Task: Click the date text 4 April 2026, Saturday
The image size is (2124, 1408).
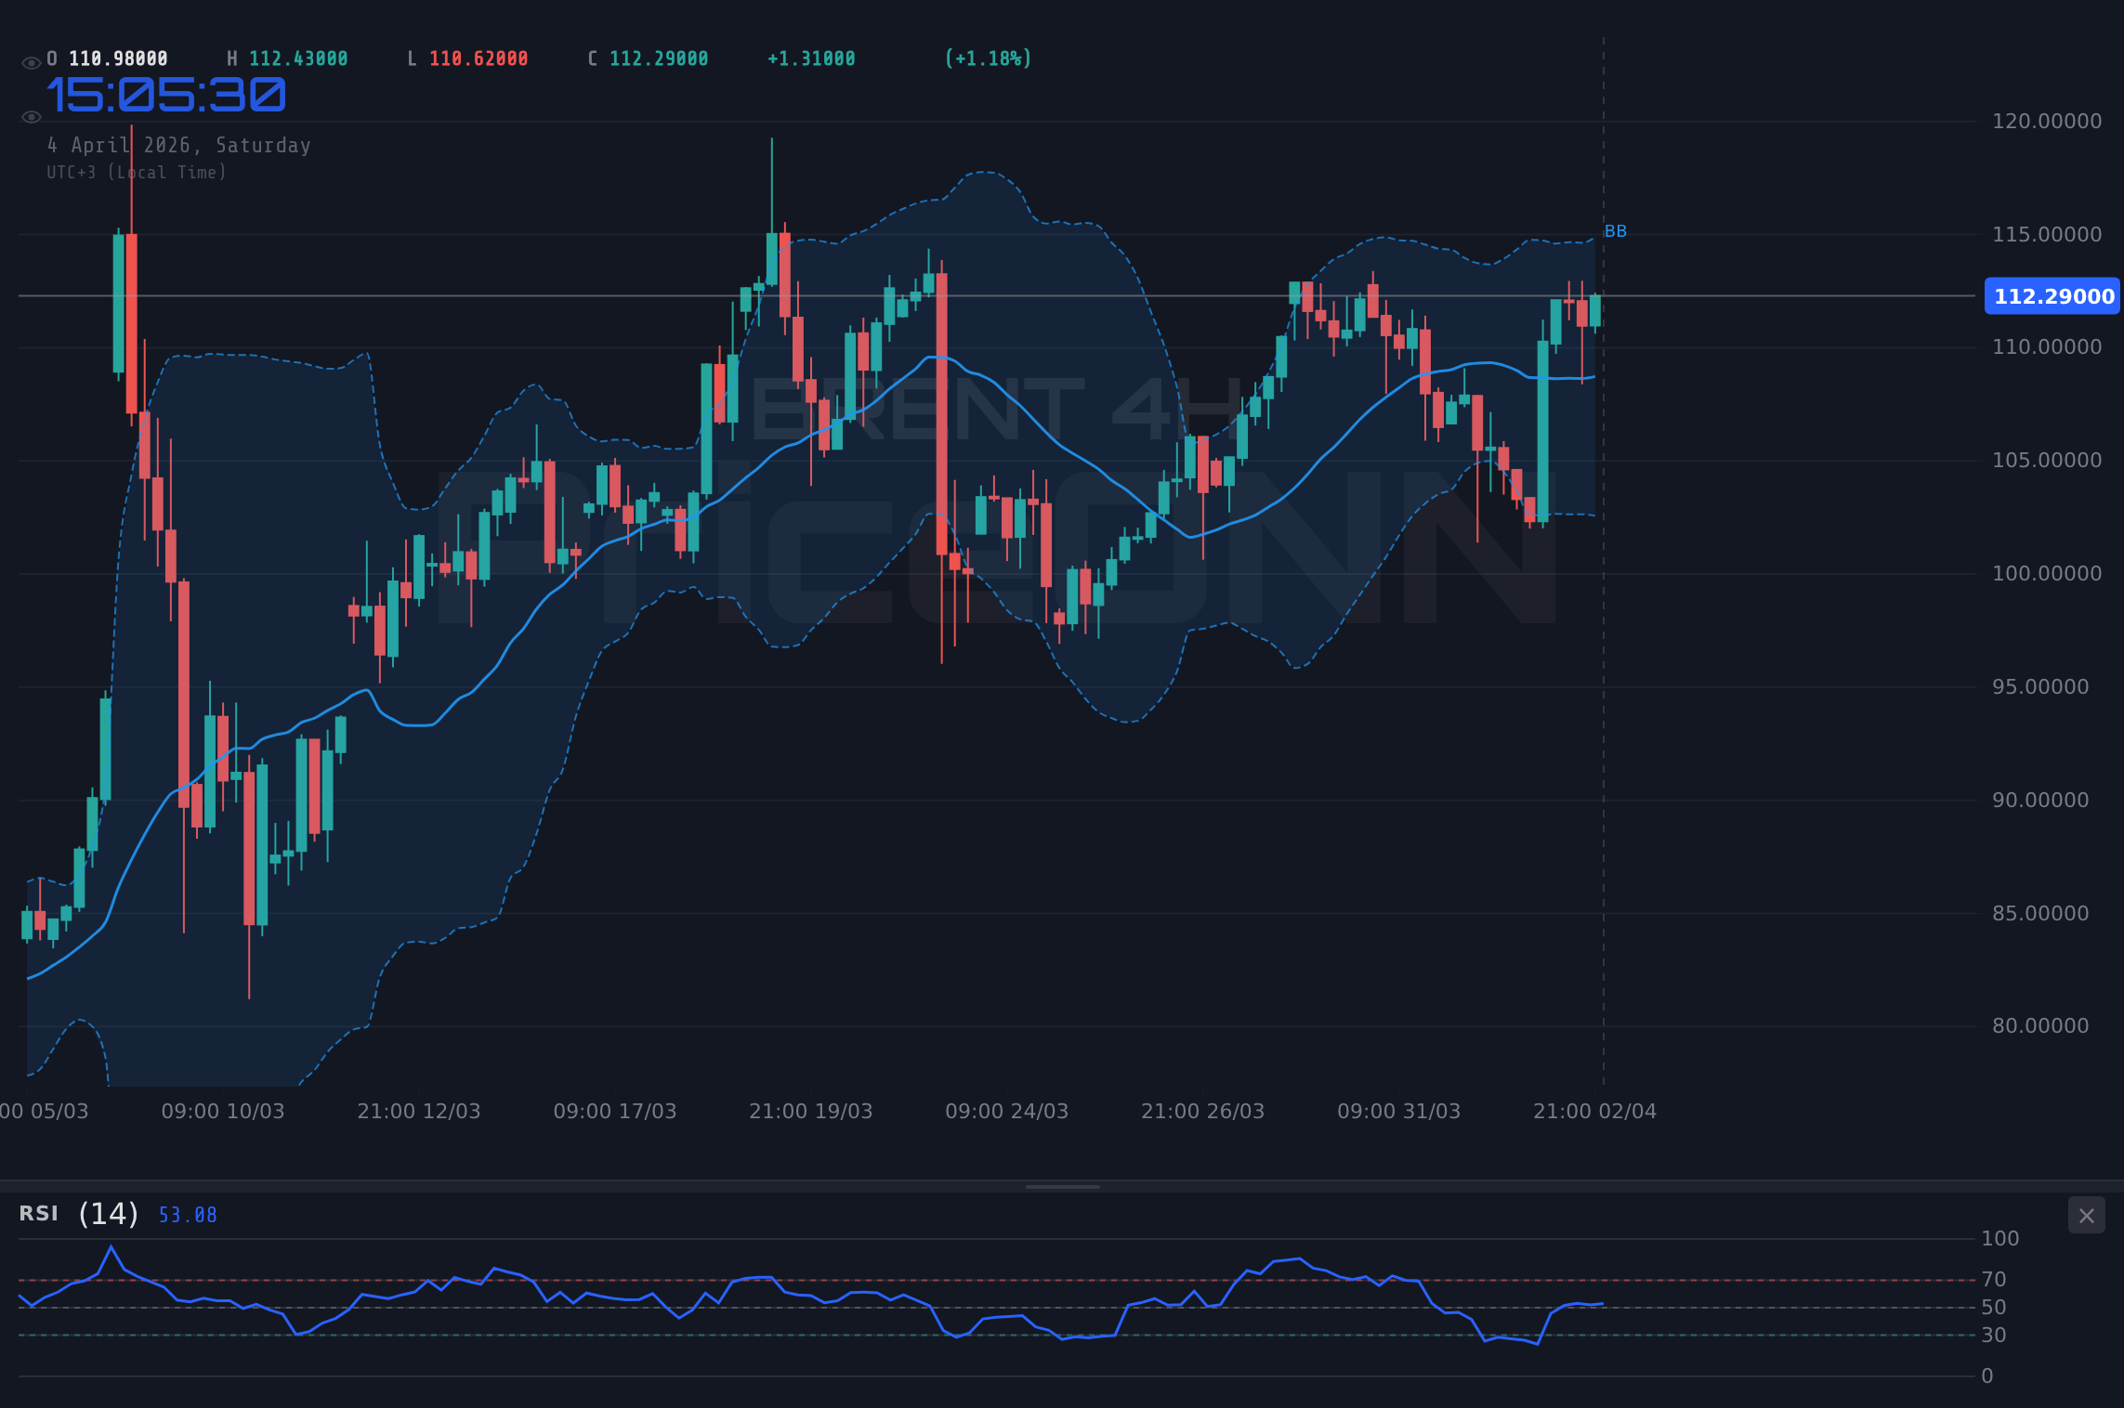Action: [179, 146]
